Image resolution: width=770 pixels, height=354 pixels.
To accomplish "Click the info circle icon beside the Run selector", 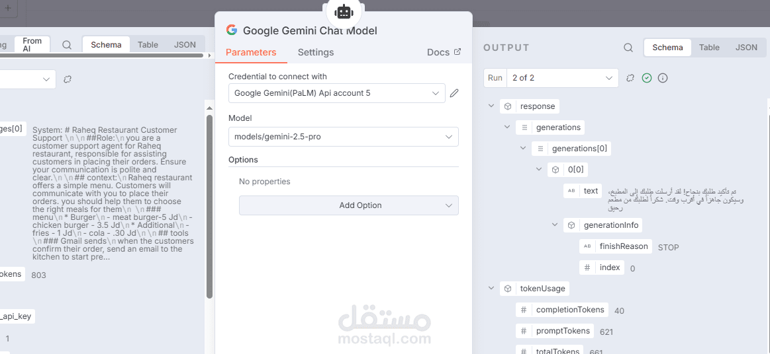I will tap(663, 78).
